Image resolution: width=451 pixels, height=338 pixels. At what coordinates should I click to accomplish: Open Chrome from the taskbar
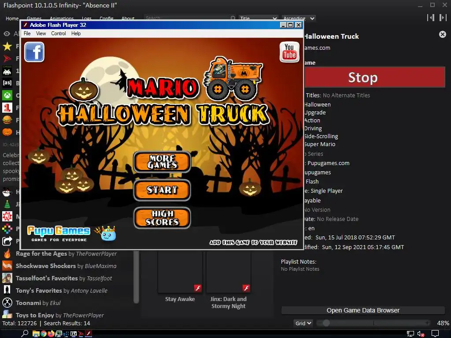click(44, 334)
